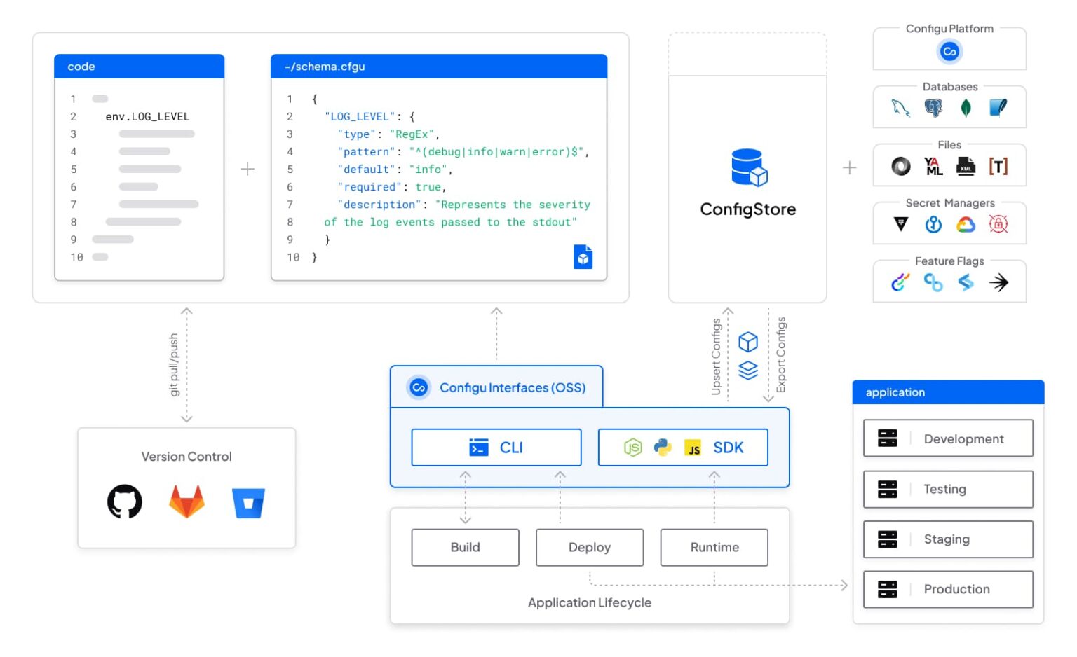Click the HashiCorp Vault secret manager icon
The width and height of the screenshot is (1077, 657).
click(x=900, y=224)
